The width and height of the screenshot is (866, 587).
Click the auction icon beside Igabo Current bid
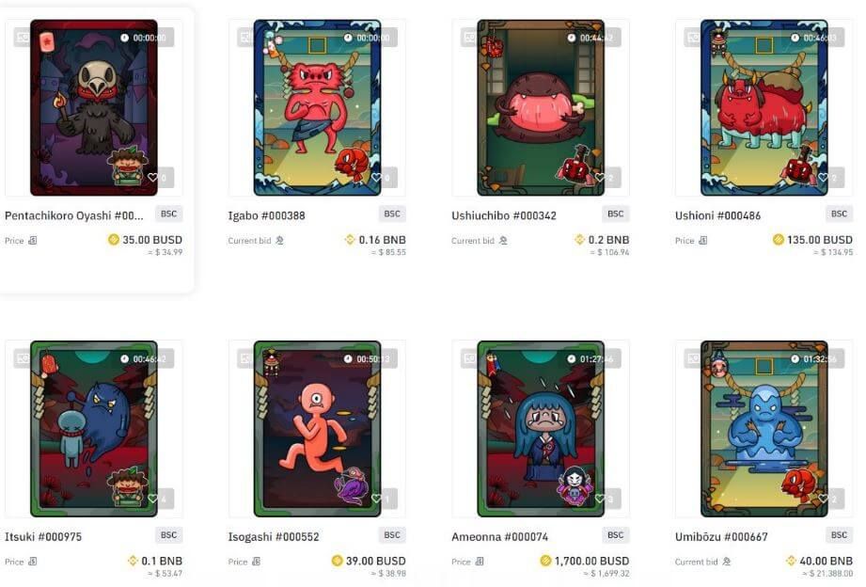[x=280, y=241]
